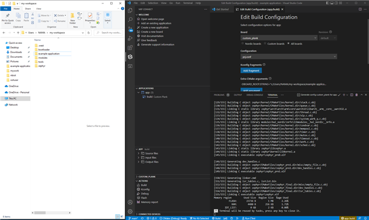Select the nRF Connect icon in activity bar
Image resolution: width=369 pixels, height=220 pixels.
(x=130, y=57)
